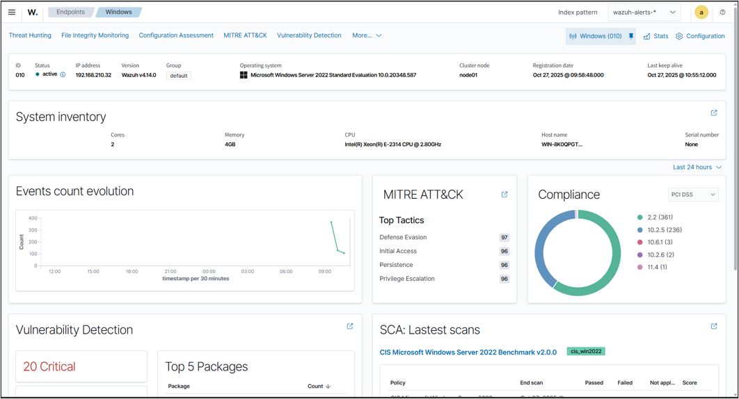Open the Last 24 hours time range selector
The height and width of the screenshot is (399, 739).
click(x=697, y=168)
